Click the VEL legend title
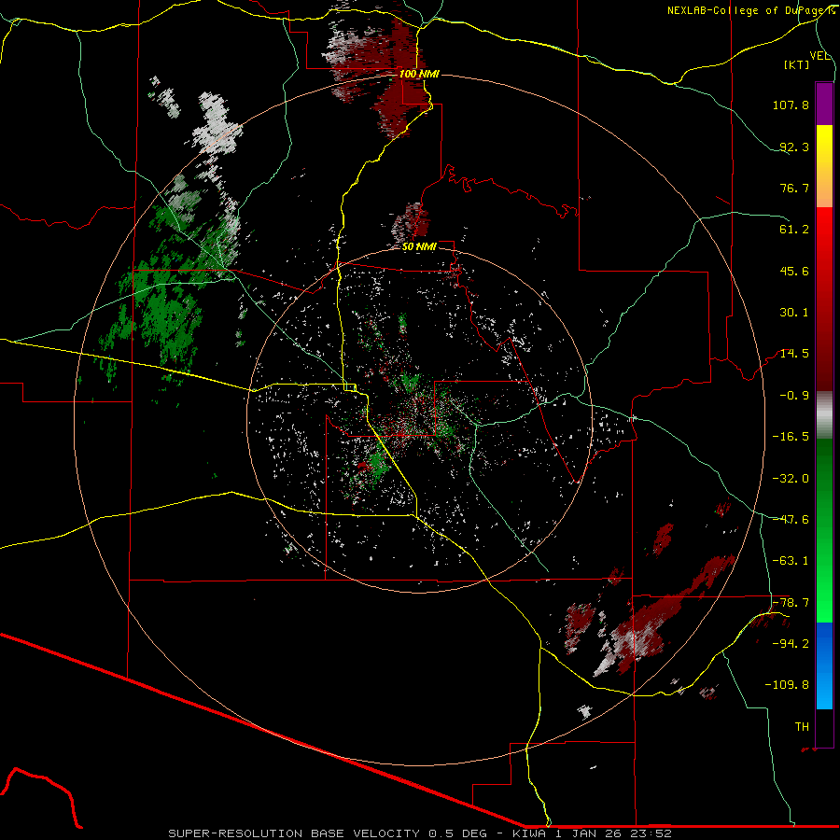The height and width of the screenshot is (840, 840). [819, 55]
